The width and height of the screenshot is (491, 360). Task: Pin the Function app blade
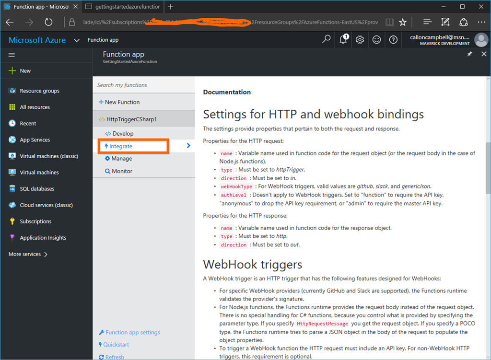pos(469,54)
